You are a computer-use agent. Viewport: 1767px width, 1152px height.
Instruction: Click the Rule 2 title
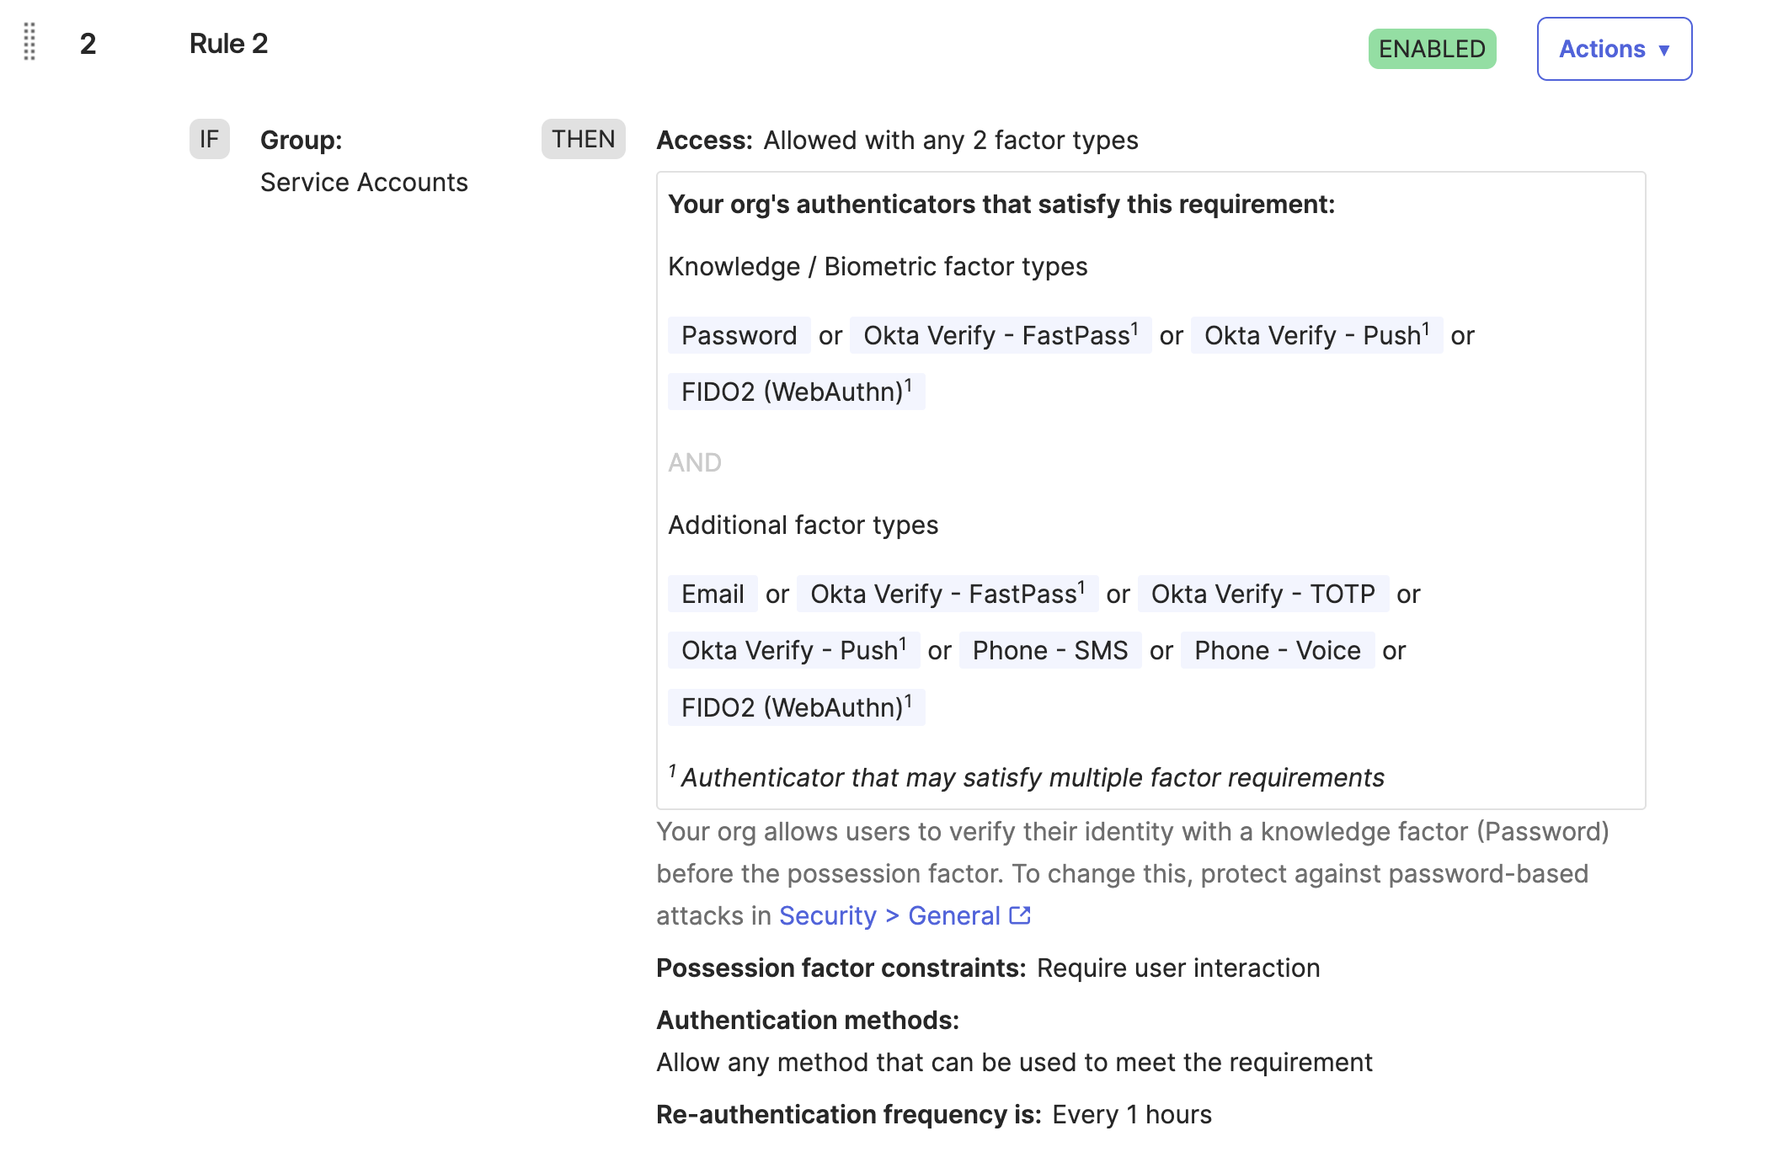[228, 44]
